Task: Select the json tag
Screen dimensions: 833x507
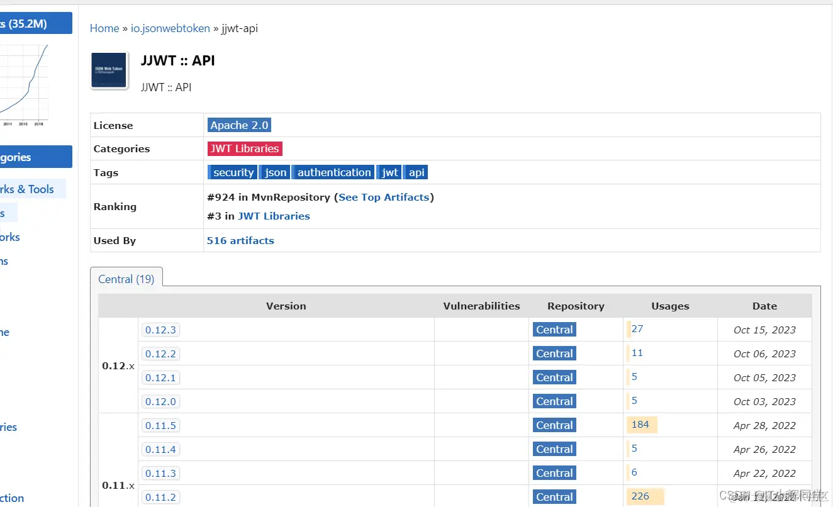Action: click(275, 172)
